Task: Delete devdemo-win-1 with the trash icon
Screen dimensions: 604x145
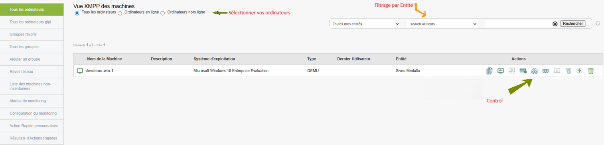Action: coord(591,71)
